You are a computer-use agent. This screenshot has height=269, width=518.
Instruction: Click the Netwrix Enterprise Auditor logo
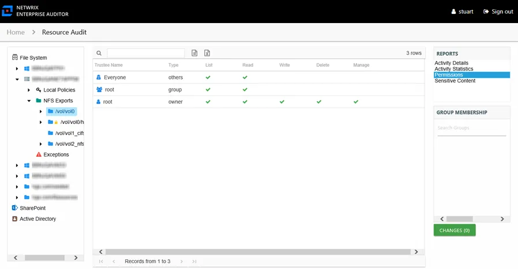click(7, 11)
